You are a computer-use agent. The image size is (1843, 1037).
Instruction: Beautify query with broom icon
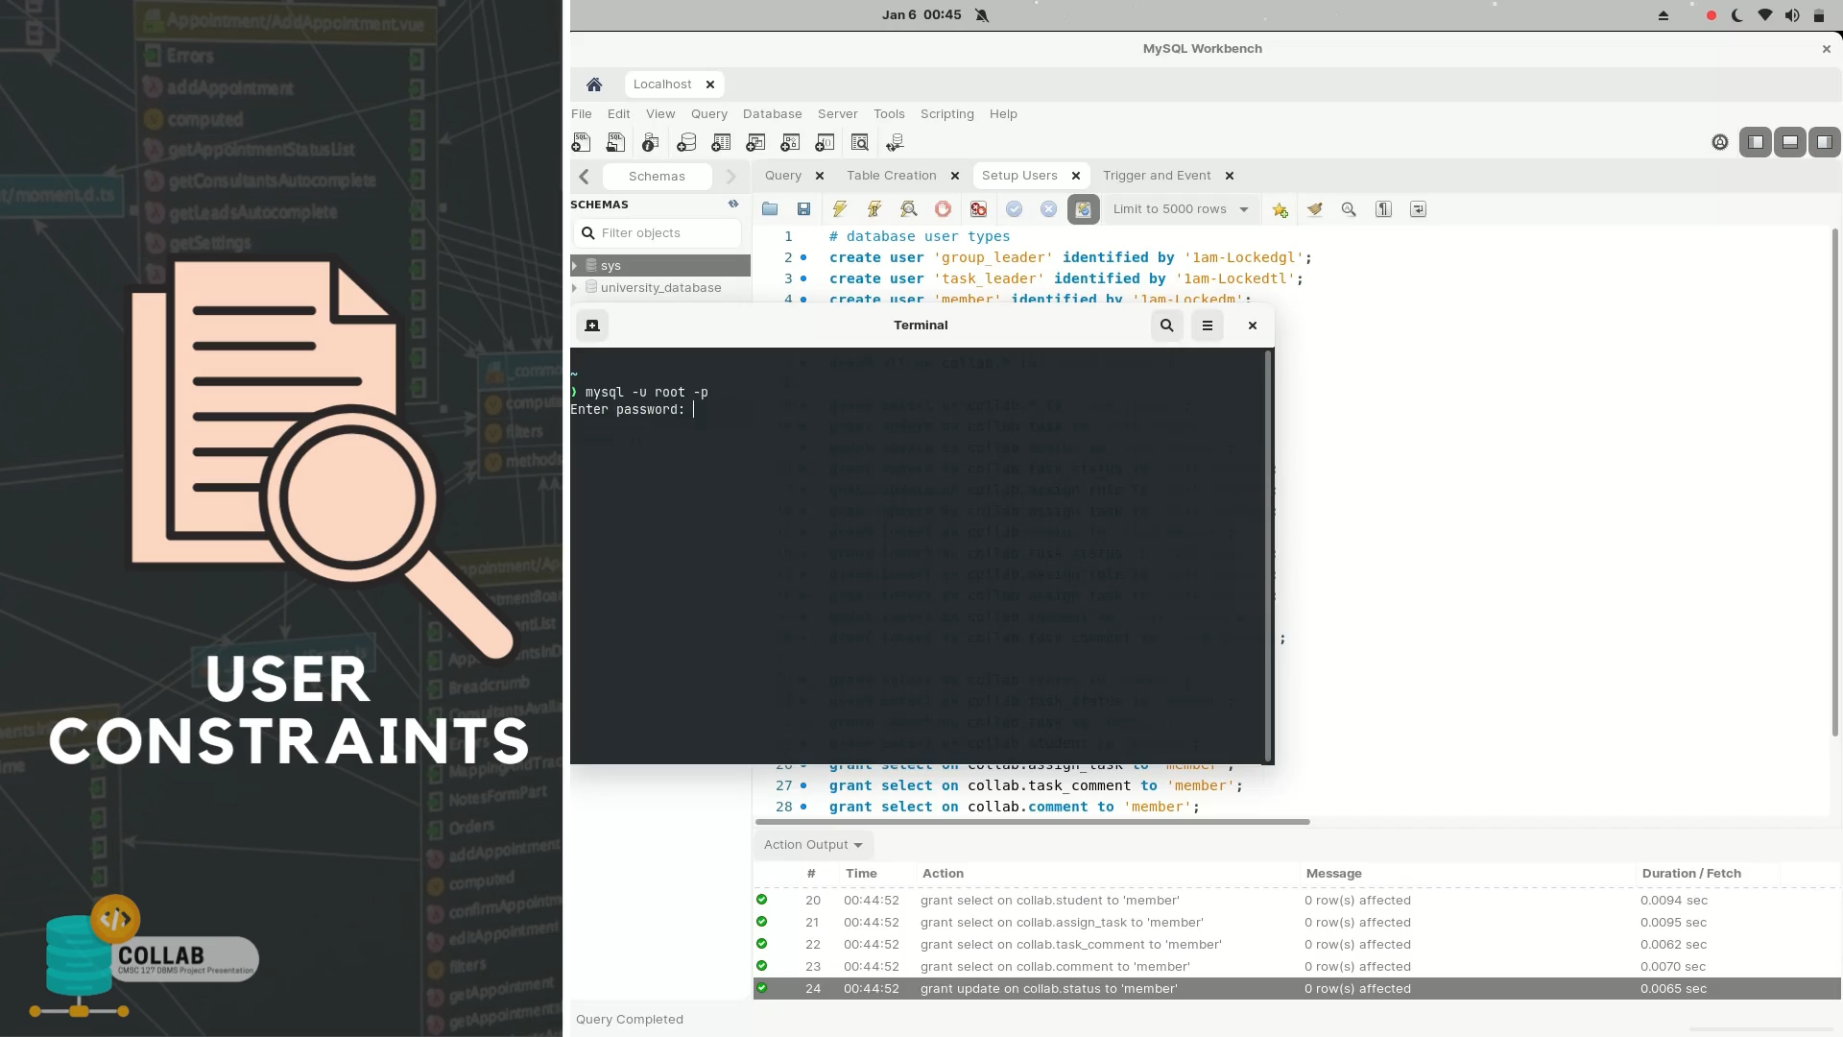[x=1315, y=209]
